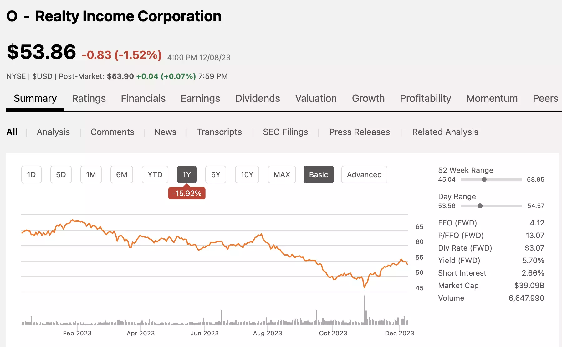Open the Financials tab
This screenshot has width=562, height=347.
coord(143,98)
